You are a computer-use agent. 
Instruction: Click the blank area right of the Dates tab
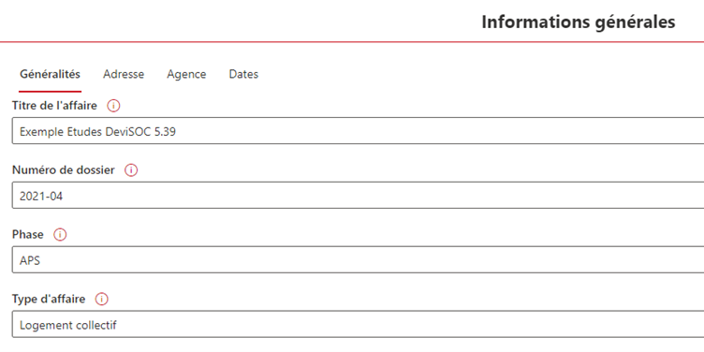[480, 74]
